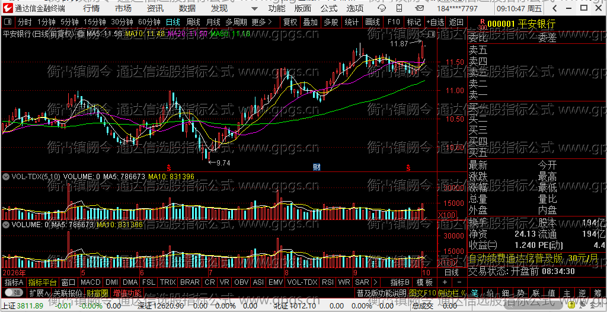Click the minus icon in the indicator tab row
The height and width of the screenshot is (312, 607).
click(x=459, y=282)
